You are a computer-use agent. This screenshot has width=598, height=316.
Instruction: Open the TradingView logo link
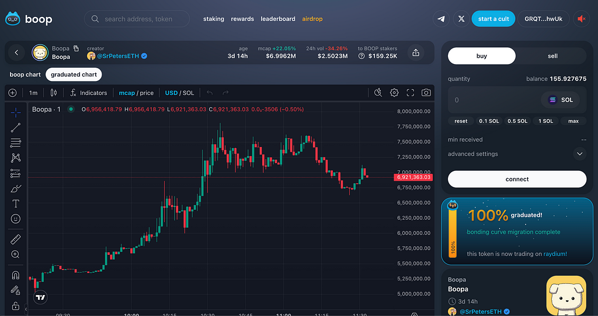coord(40,297)
